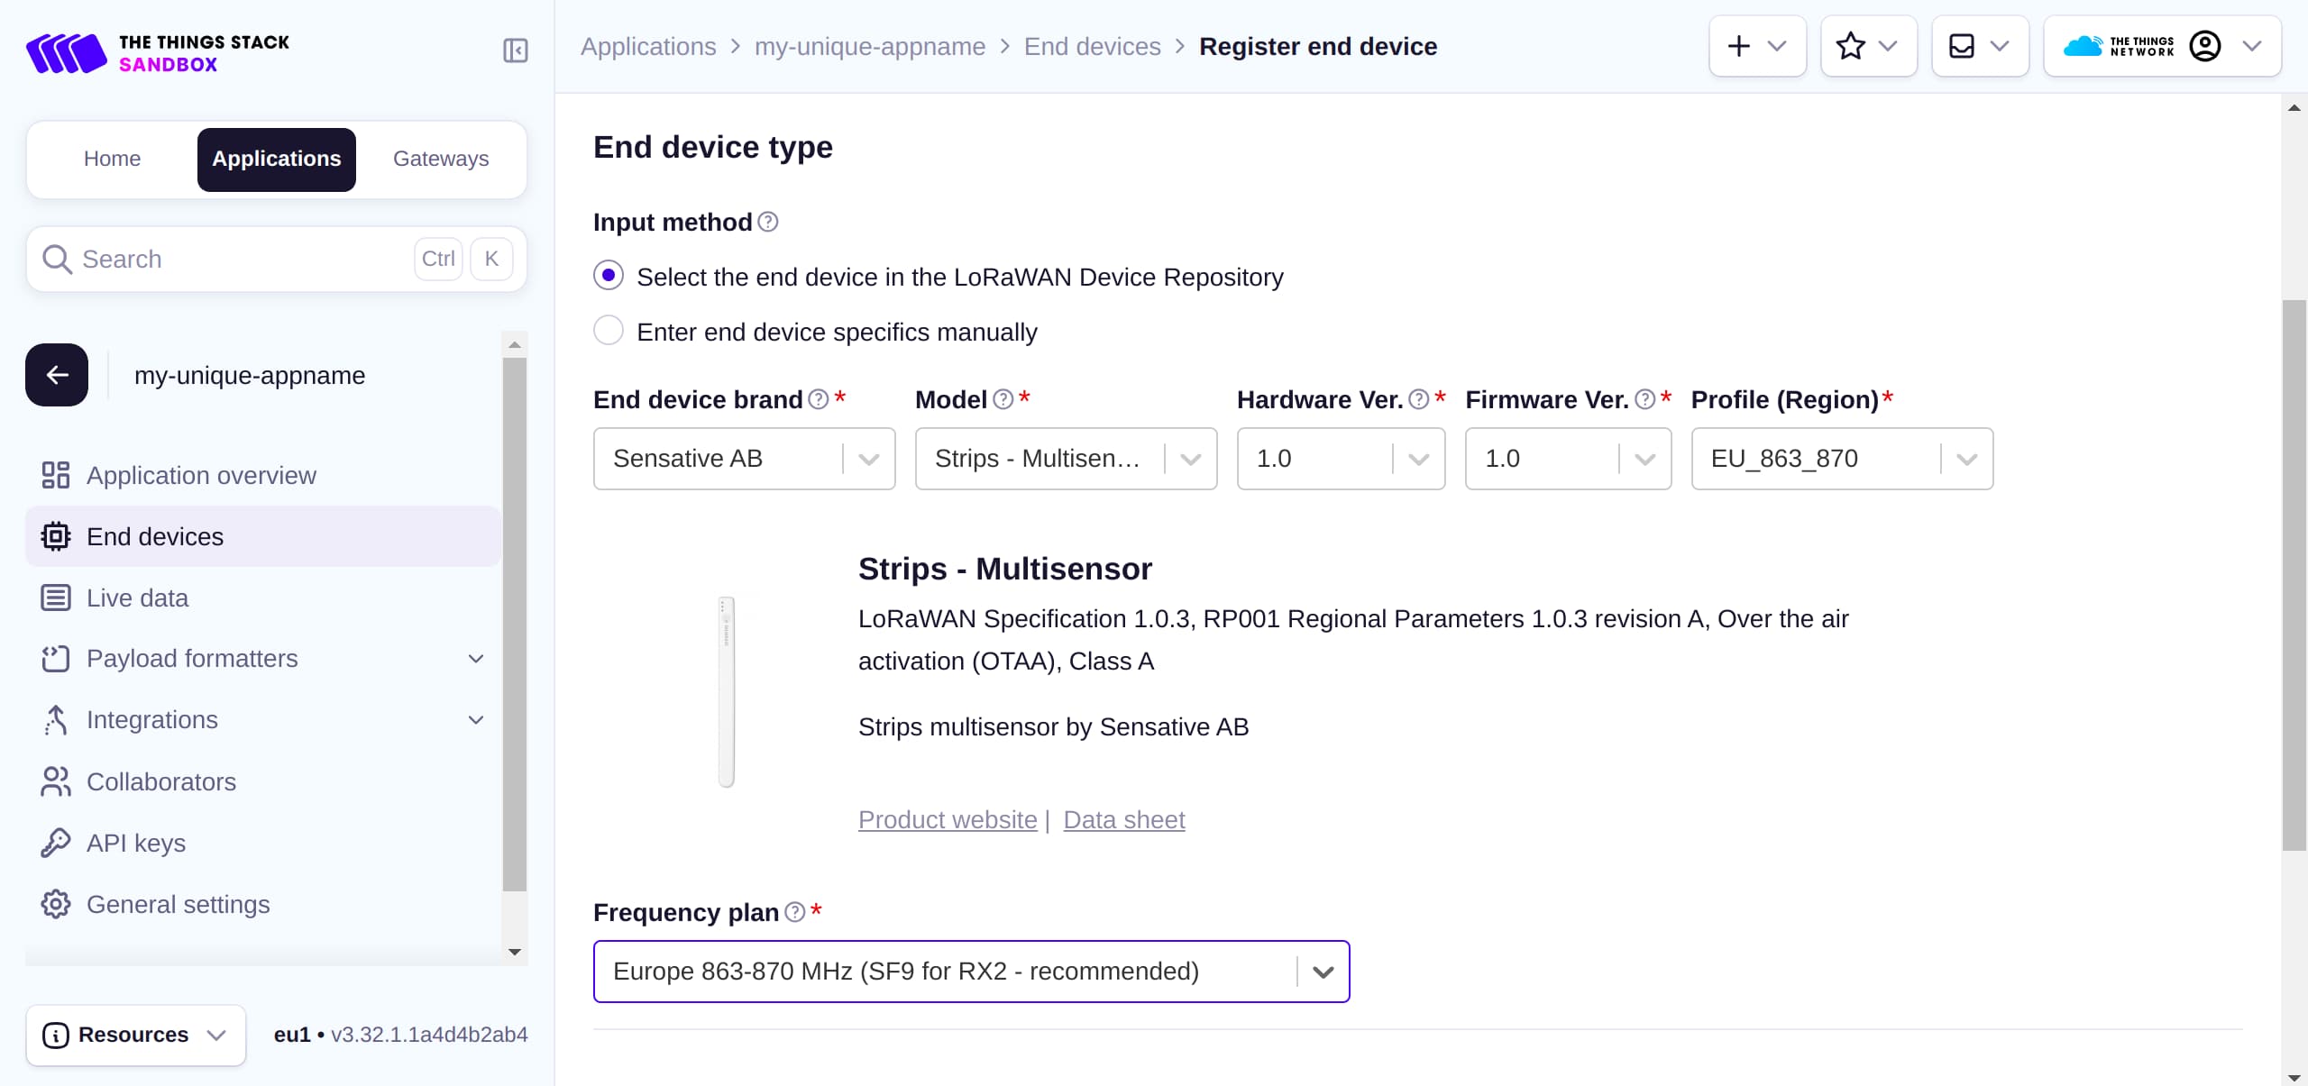Visit the Product website link
Screen dimensions: 2308x1086
(x=946, y=819)
